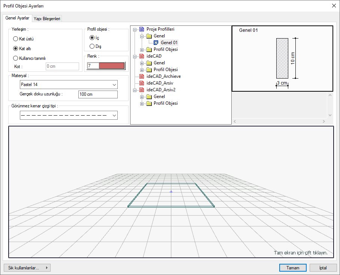The width and height of the screenshot is (340, 275).
Task: Open the Sık kullanılanlar menu button
Action: (x=27, y=268)
